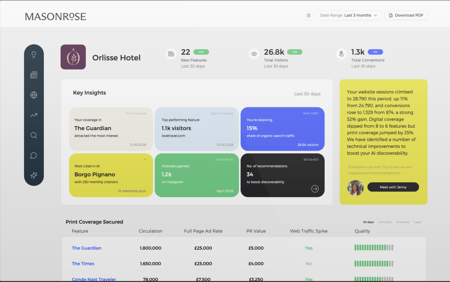Click the 1,800,000 circulation value

(x=150, y=248)
